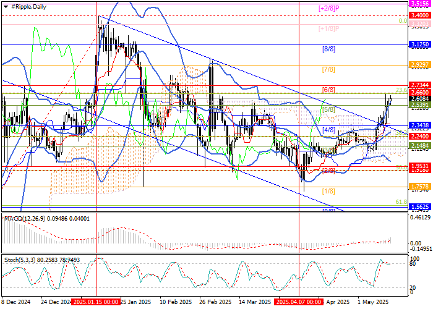Click the [4/8] blue level label
The image size is (433, 309).
click(329, 130)
